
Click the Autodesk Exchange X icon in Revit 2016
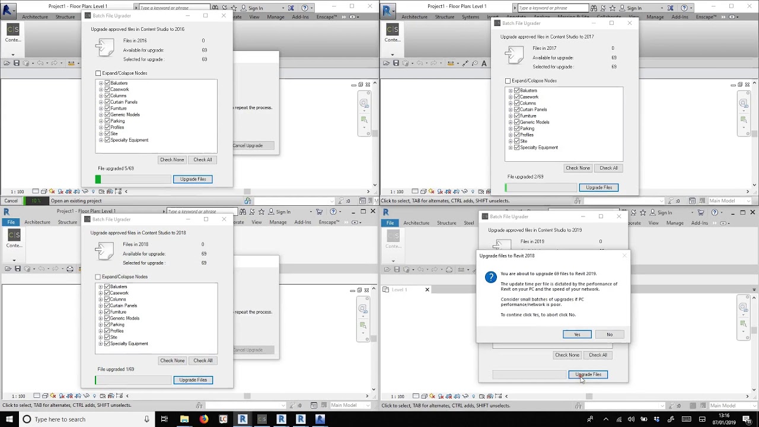tap(291, 8)
